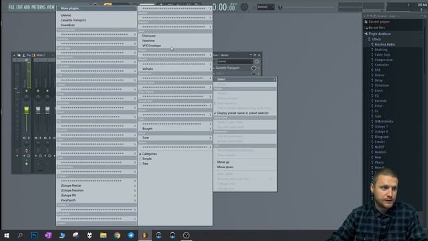Open the Cable Guys folder
Screen dimensions: 428x241
(382, 55)
